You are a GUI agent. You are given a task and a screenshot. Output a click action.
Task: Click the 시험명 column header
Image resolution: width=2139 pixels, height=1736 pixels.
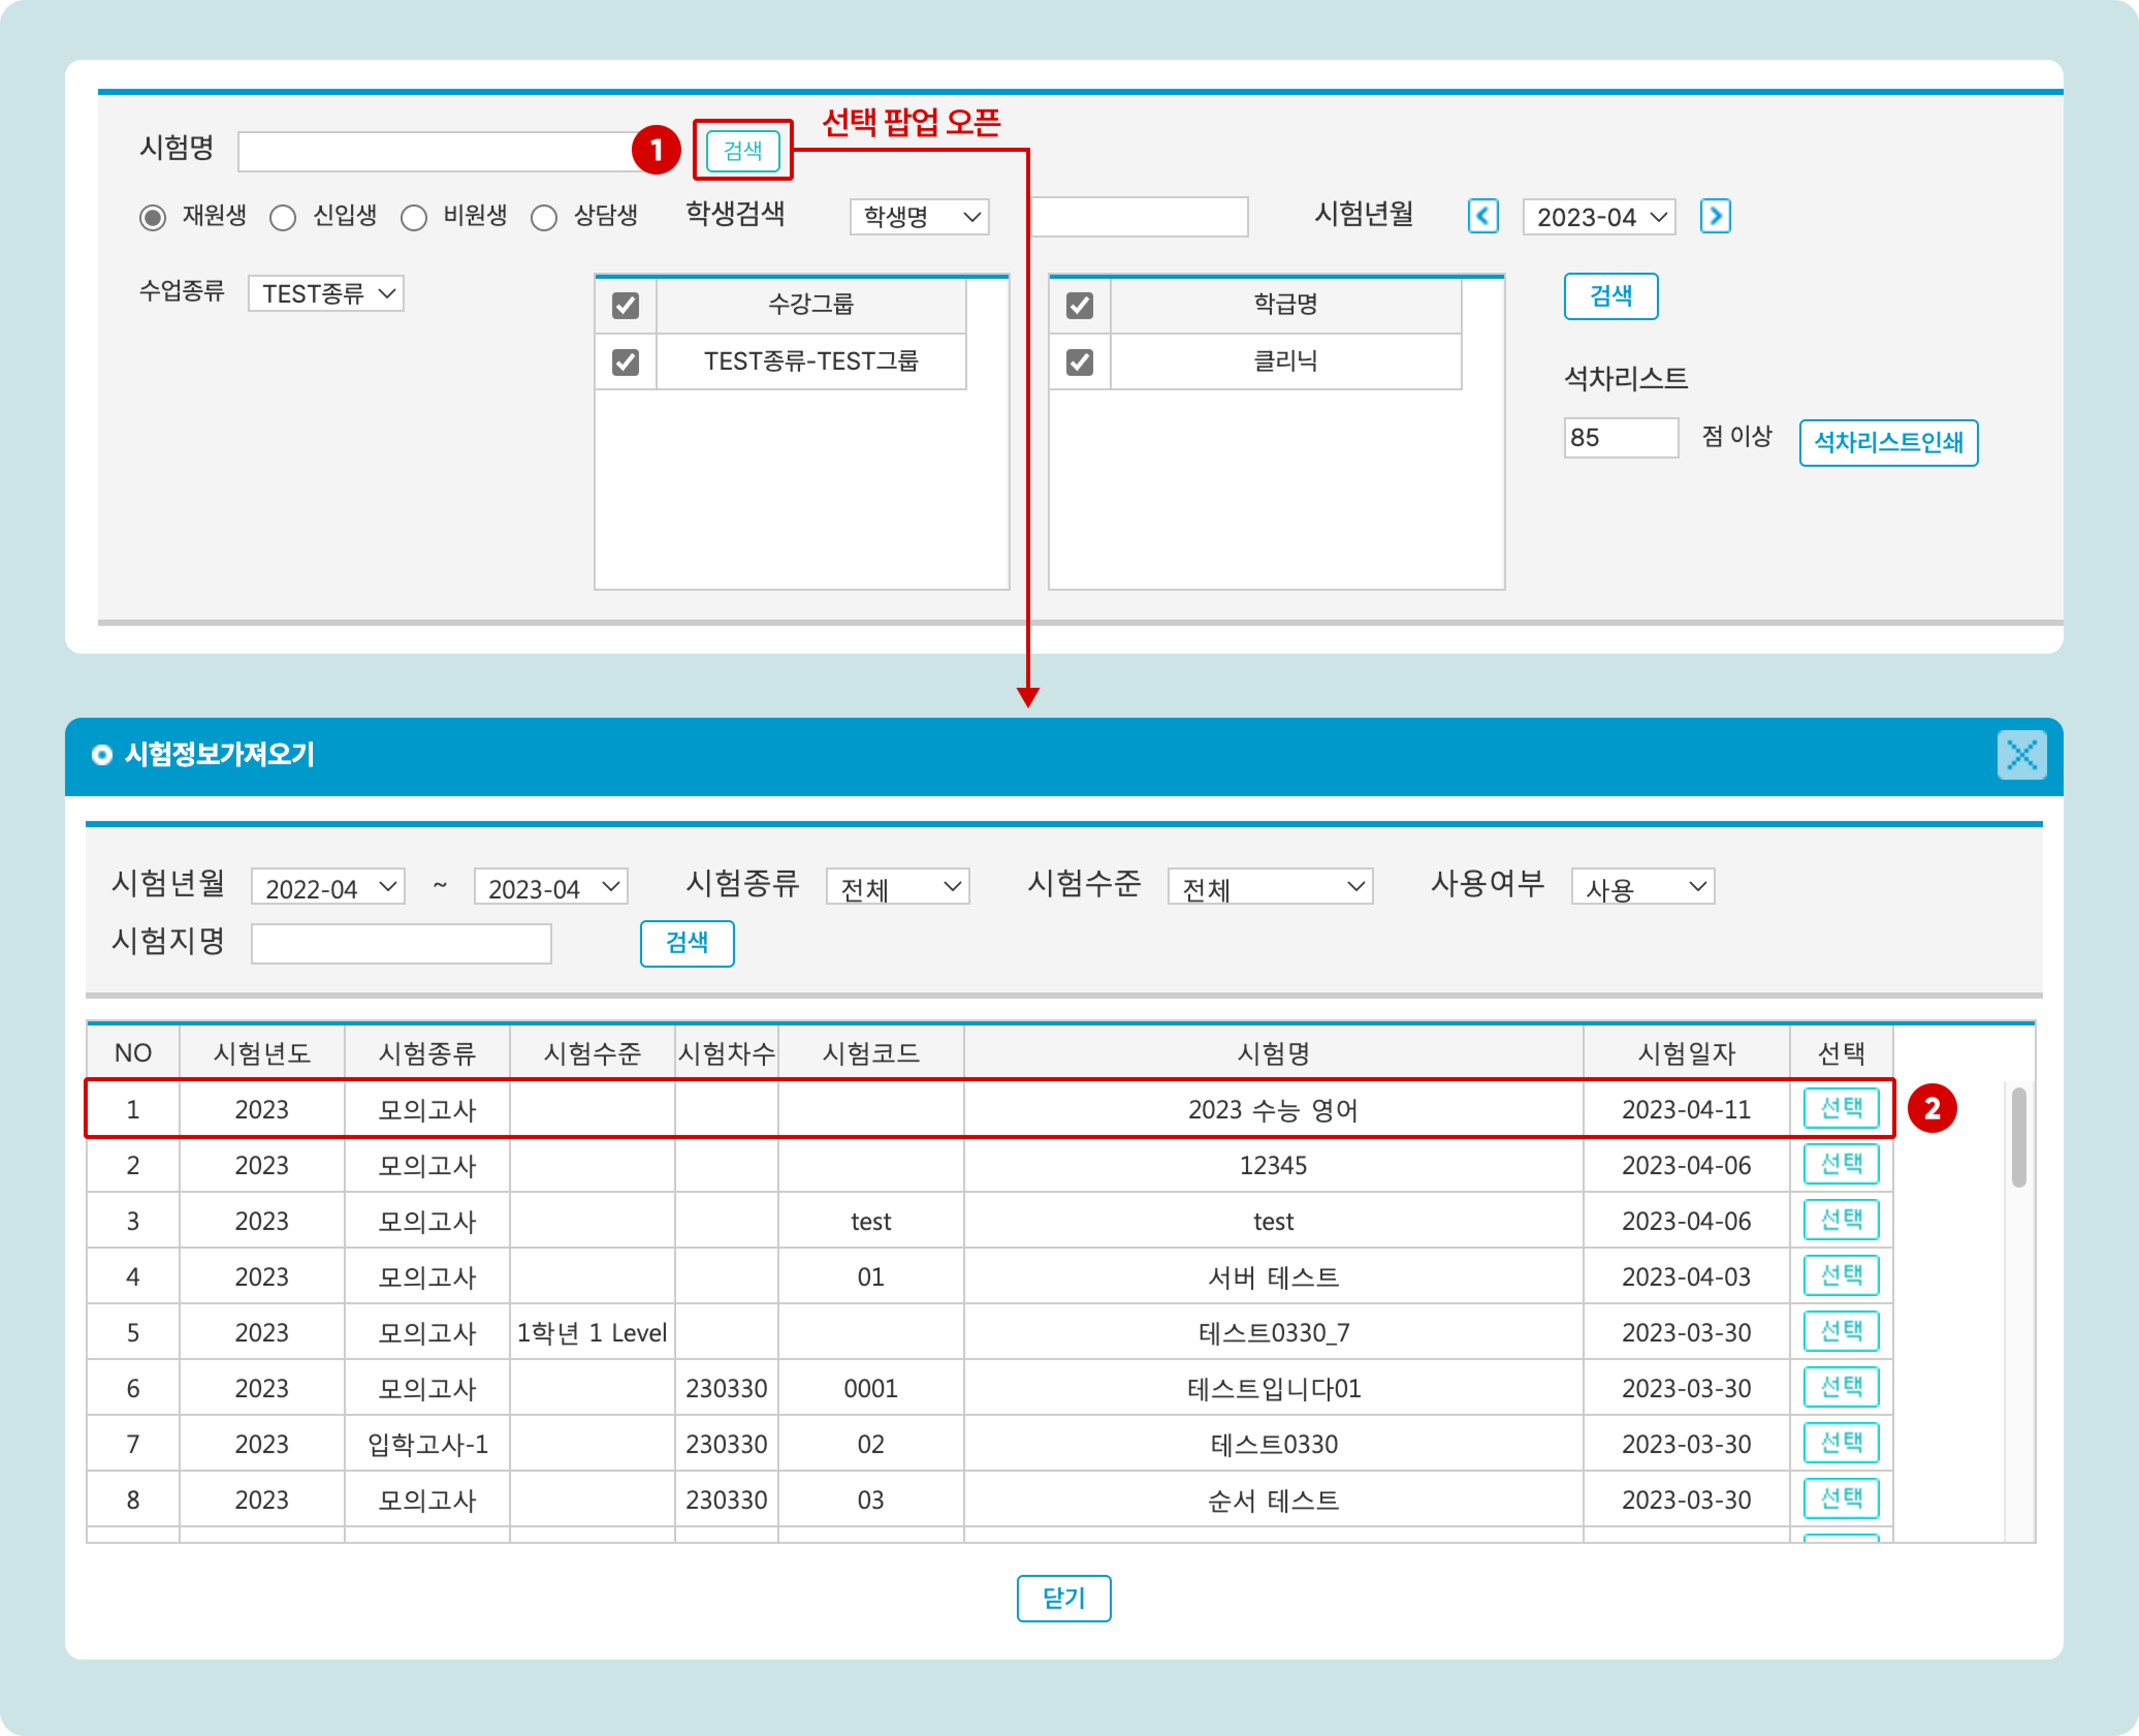1272,1053
